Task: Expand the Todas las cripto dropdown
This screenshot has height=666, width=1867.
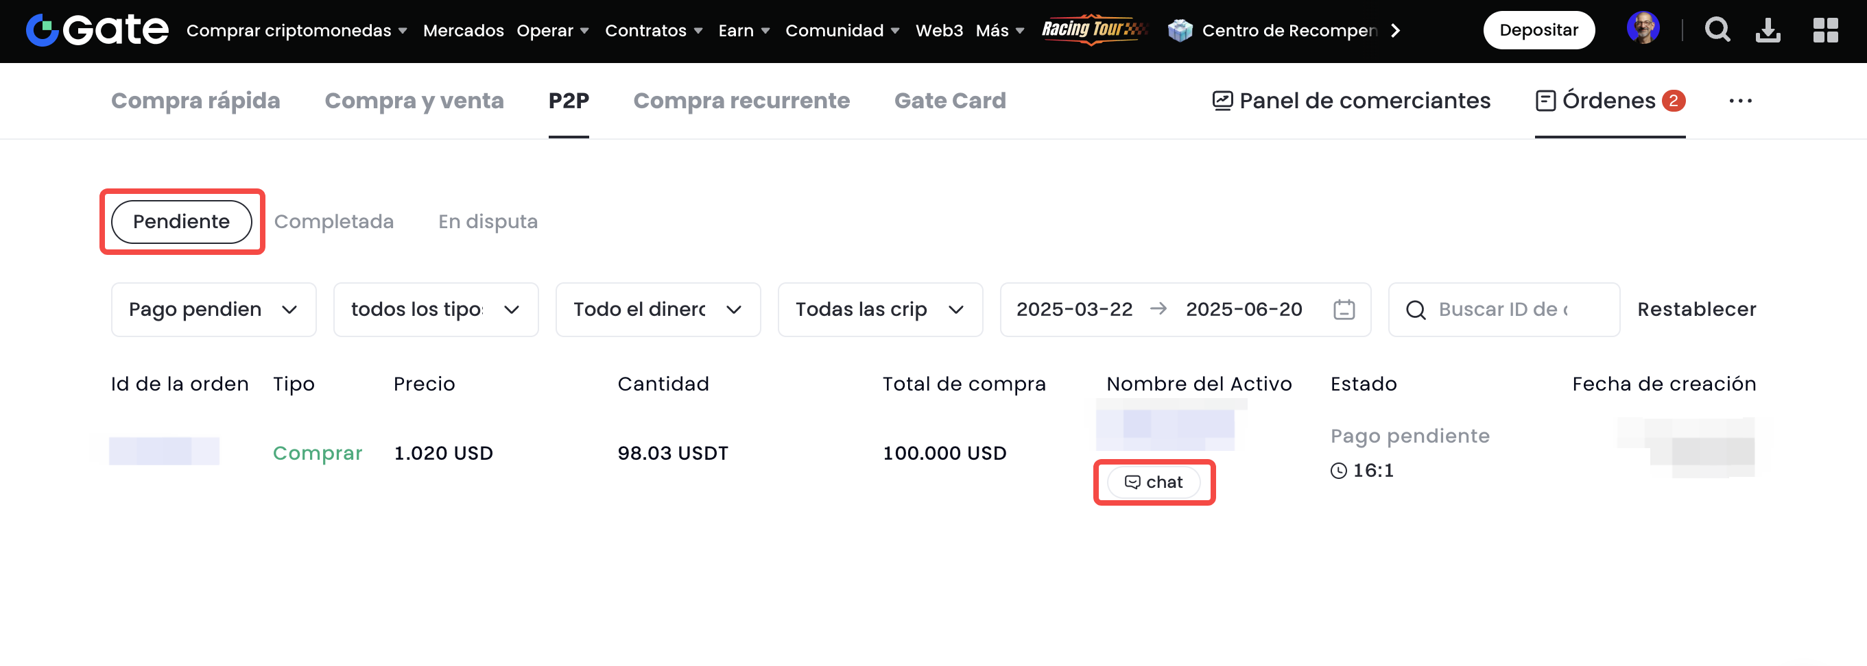Action: click(x=879, y=310)
